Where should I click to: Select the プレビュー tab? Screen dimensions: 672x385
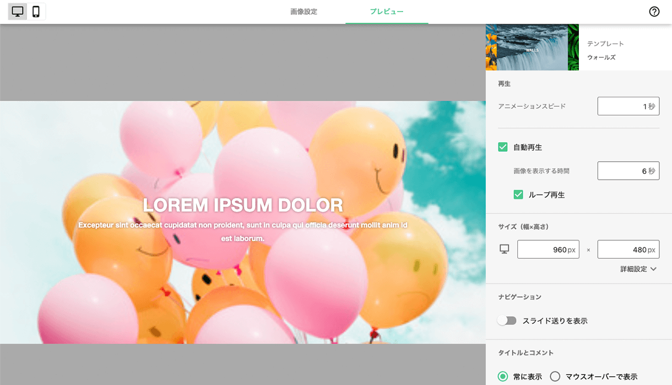387,12
